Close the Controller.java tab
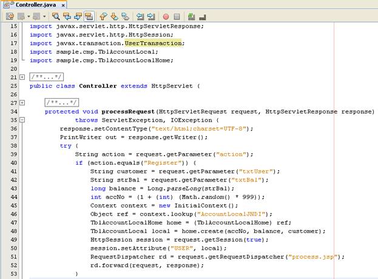378x279 pixels. tap(63, 5)
